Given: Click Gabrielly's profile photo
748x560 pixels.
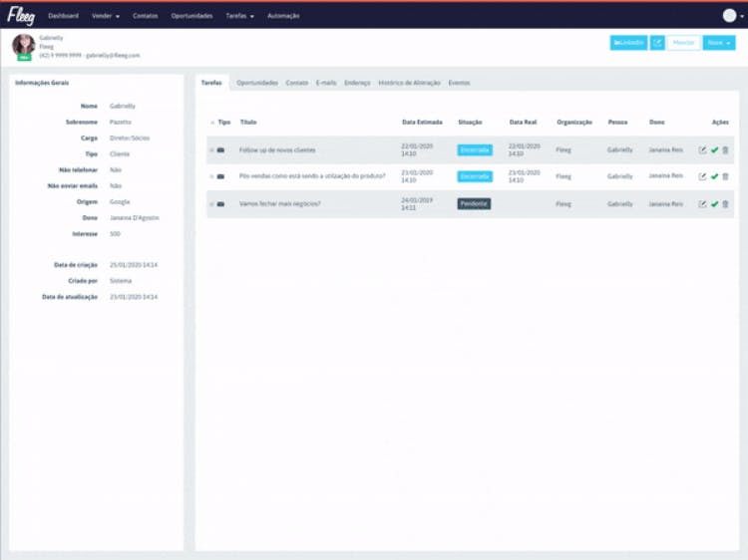Looking at the screenshot, I should [x=23, y=45].
